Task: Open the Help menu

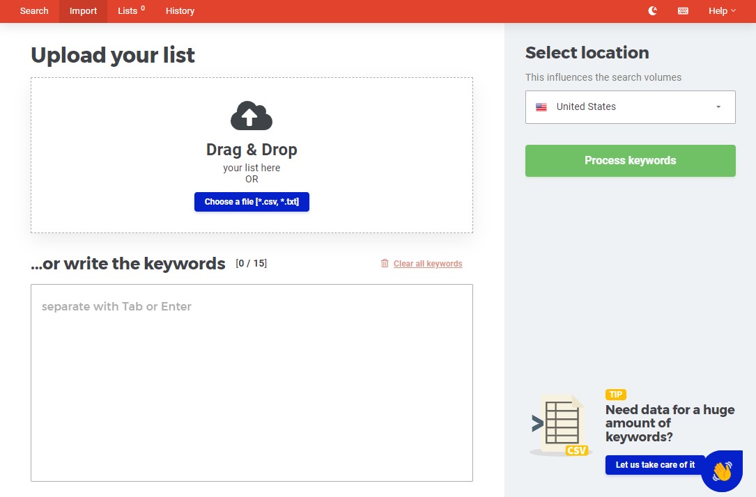Action: click(x=722, y=10)
